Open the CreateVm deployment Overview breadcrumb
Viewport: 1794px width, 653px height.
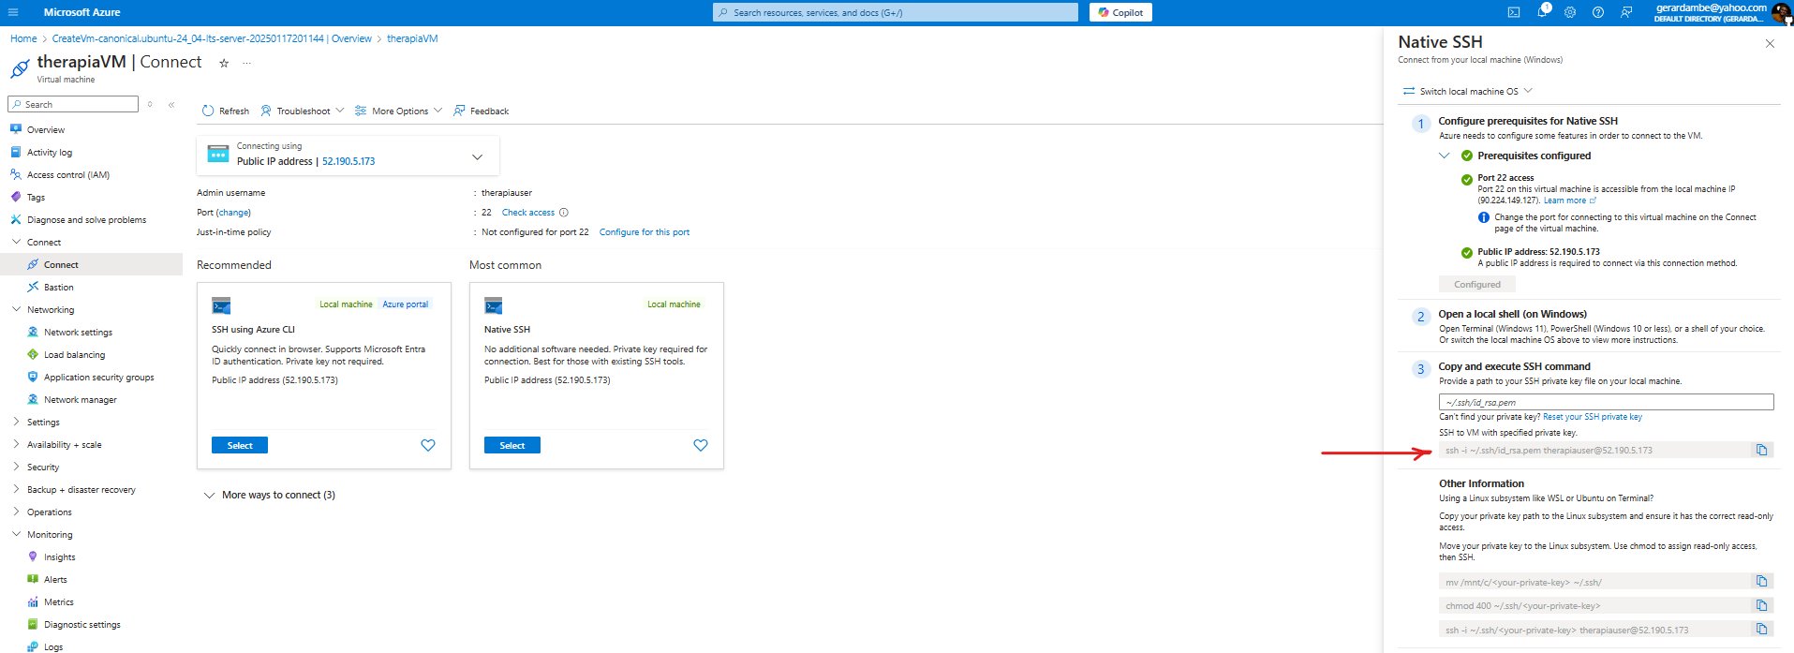[212, 38]
